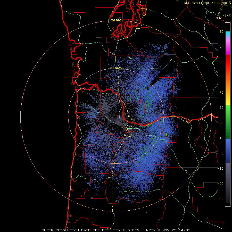The image size is (232, 232).
Task: Click the cyan segment of the color bar
Action: point(228,34)
